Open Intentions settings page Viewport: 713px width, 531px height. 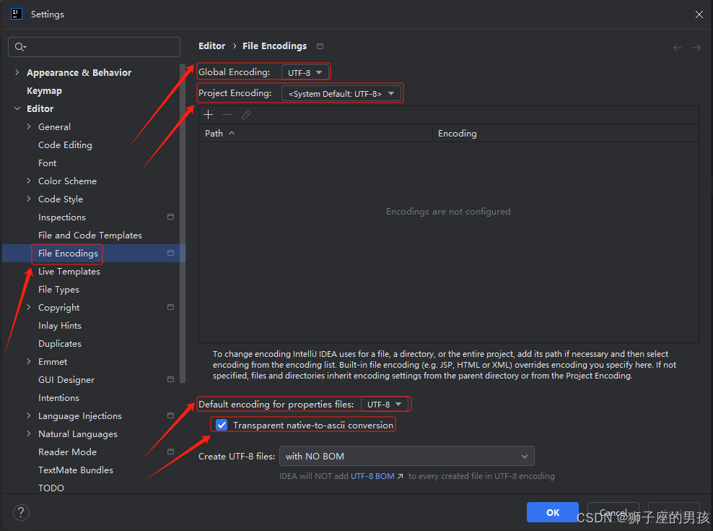click(58, 397)
